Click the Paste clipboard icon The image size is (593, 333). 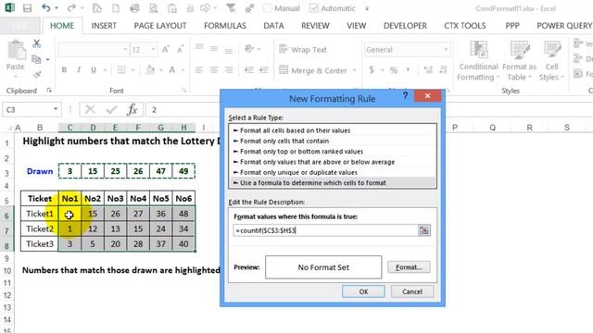[x=16, y=51]
